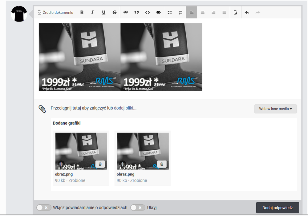Switch to Źródło dokumentu view

[x=55, y=12]
